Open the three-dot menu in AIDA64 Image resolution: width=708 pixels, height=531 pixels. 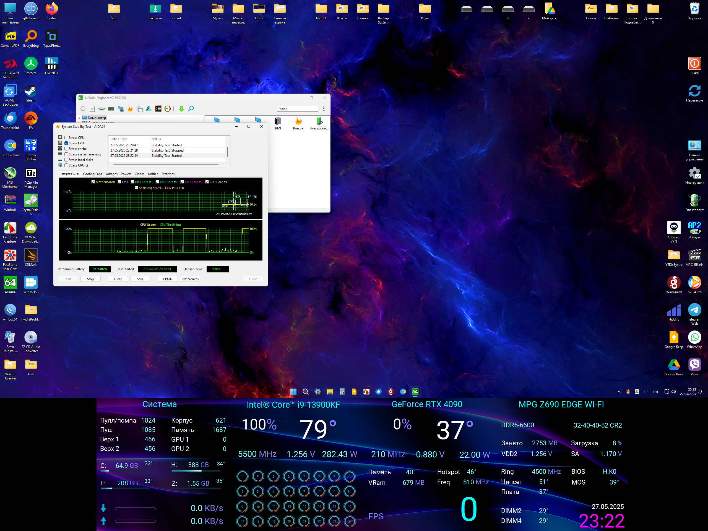[x=324, y=109]
